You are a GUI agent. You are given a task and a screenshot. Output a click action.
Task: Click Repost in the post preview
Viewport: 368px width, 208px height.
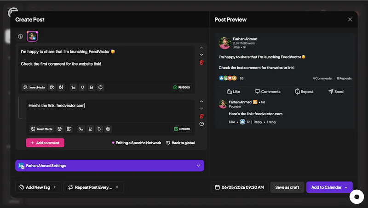[304, 91]
